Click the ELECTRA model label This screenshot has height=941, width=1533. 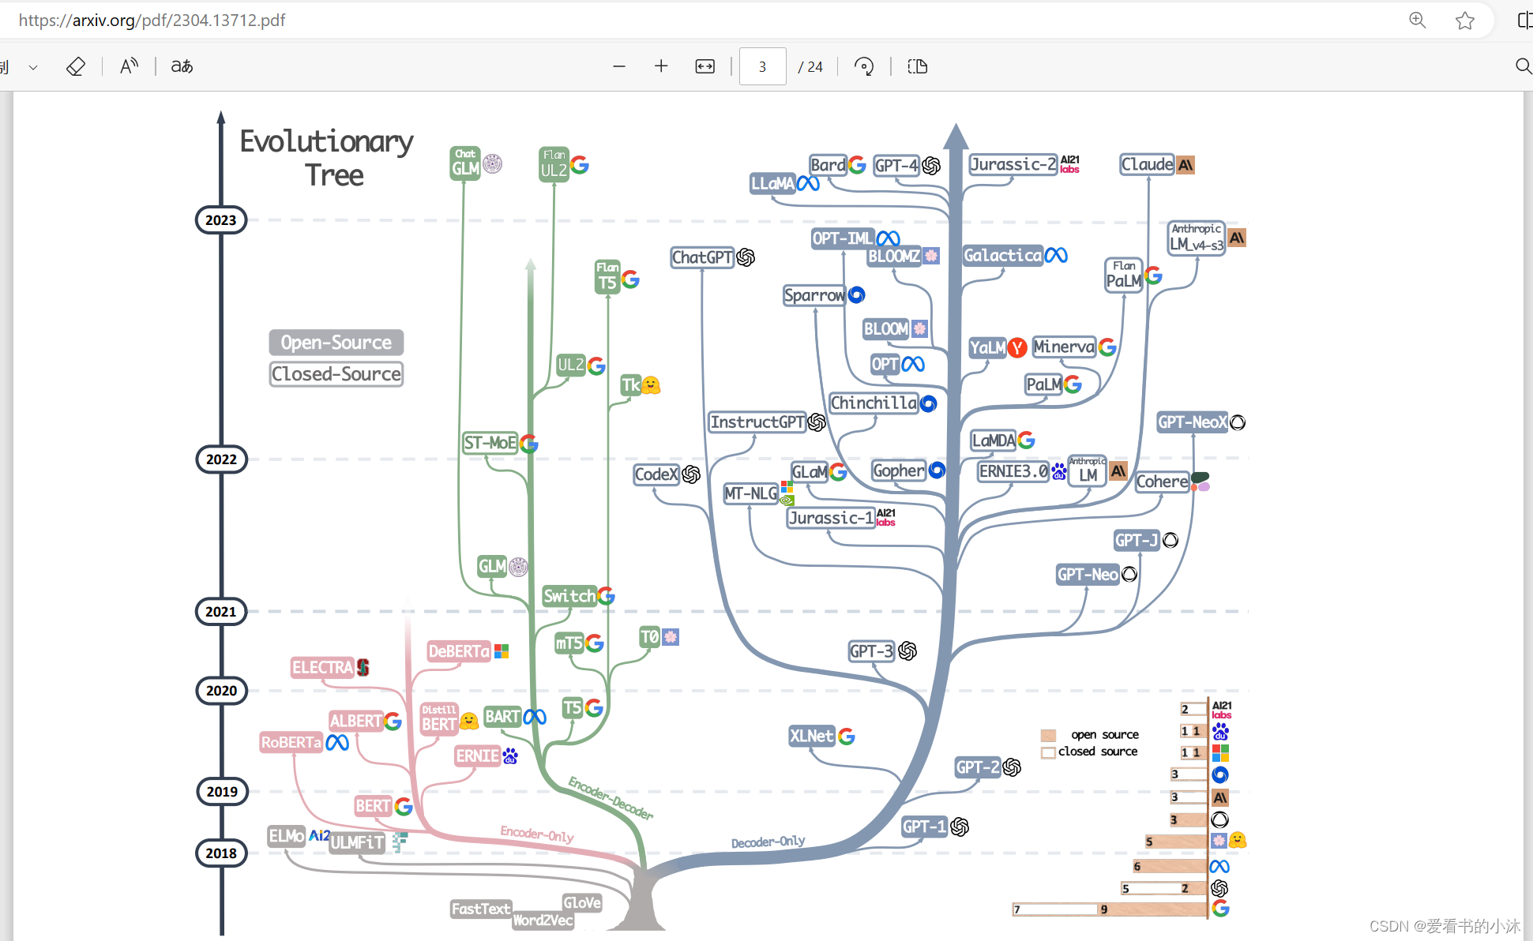(322, 668)
